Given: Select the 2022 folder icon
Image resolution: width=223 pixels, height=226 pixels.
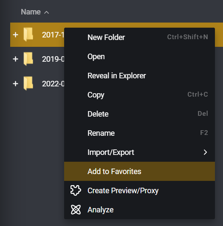Looking at the screenshot, I should pyautogui.click(x=28, y=83).
